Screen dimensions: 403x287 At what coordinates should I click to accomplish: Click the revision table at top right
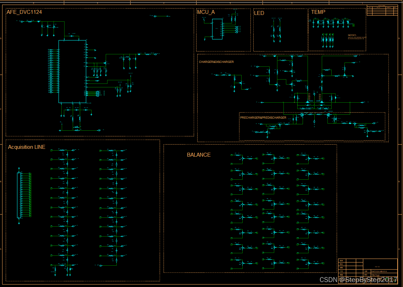point(382,10)
